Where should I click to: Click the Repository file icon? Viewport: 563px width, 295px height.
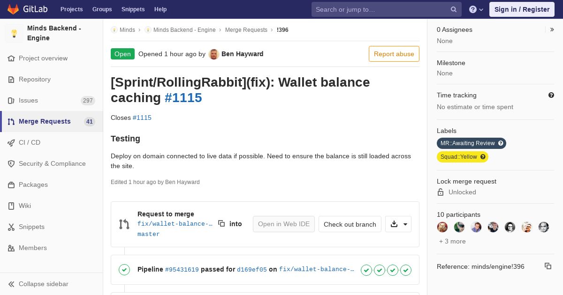tap(11, 80)
